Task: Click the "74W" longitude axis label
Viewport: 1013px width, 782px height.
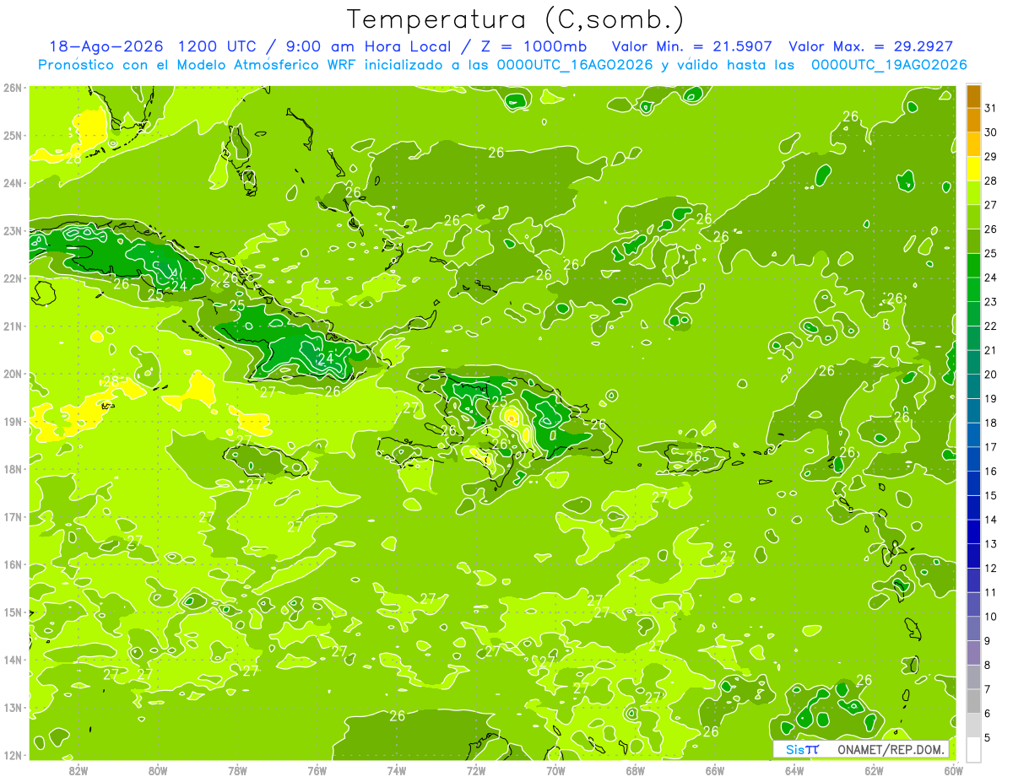Action: point(397,771)
